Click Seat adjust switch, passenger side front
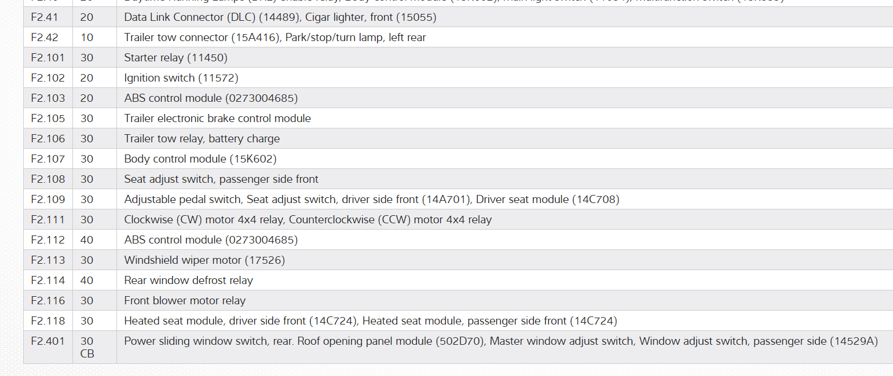 pyautogui.click(x=221, y=179)
